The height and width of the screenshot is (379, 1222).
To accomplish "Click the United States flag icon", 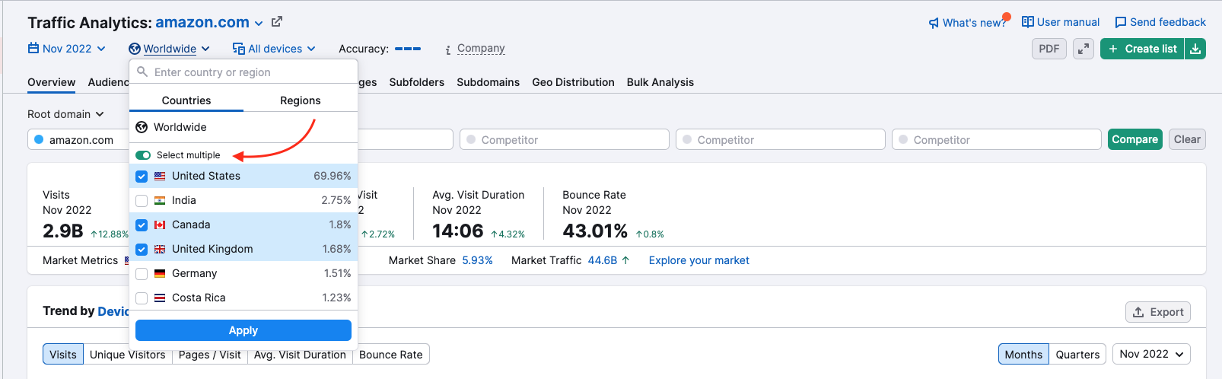I will tap(160, 176).
